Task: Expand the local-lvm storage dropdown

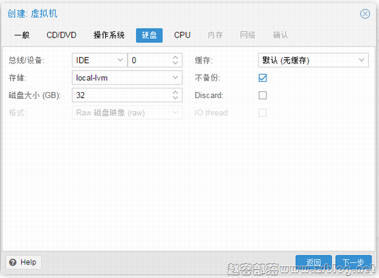Action: point(127,78)
